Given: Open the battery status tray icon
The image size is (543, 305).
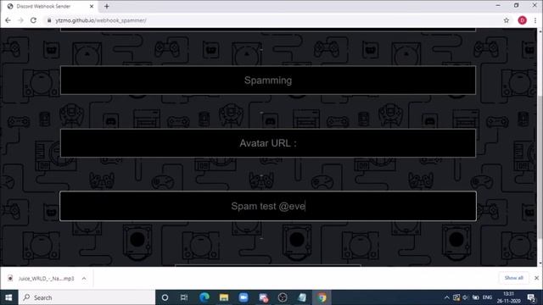Looking at the screenshot, I should click(476, 297).
